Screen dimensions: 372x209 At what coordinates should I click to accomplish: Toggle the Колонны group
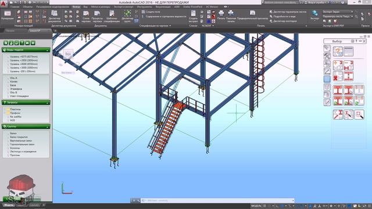[15, 148]
